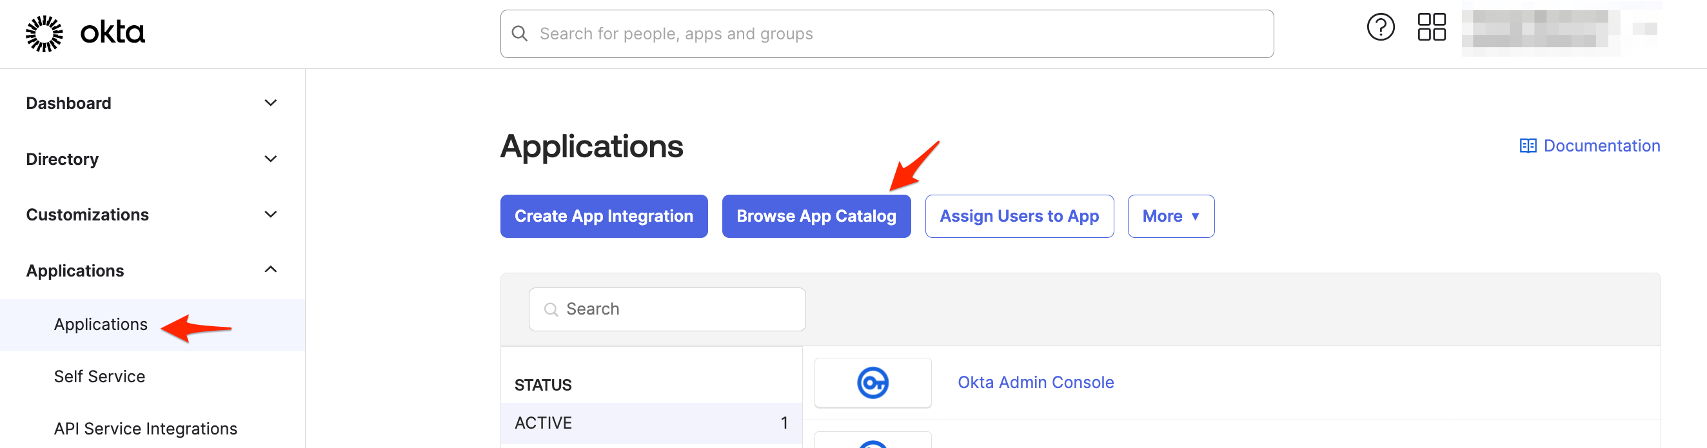Select Directory in the sidebar
This screenshot has height=448, width=1707.
[63, 159]
